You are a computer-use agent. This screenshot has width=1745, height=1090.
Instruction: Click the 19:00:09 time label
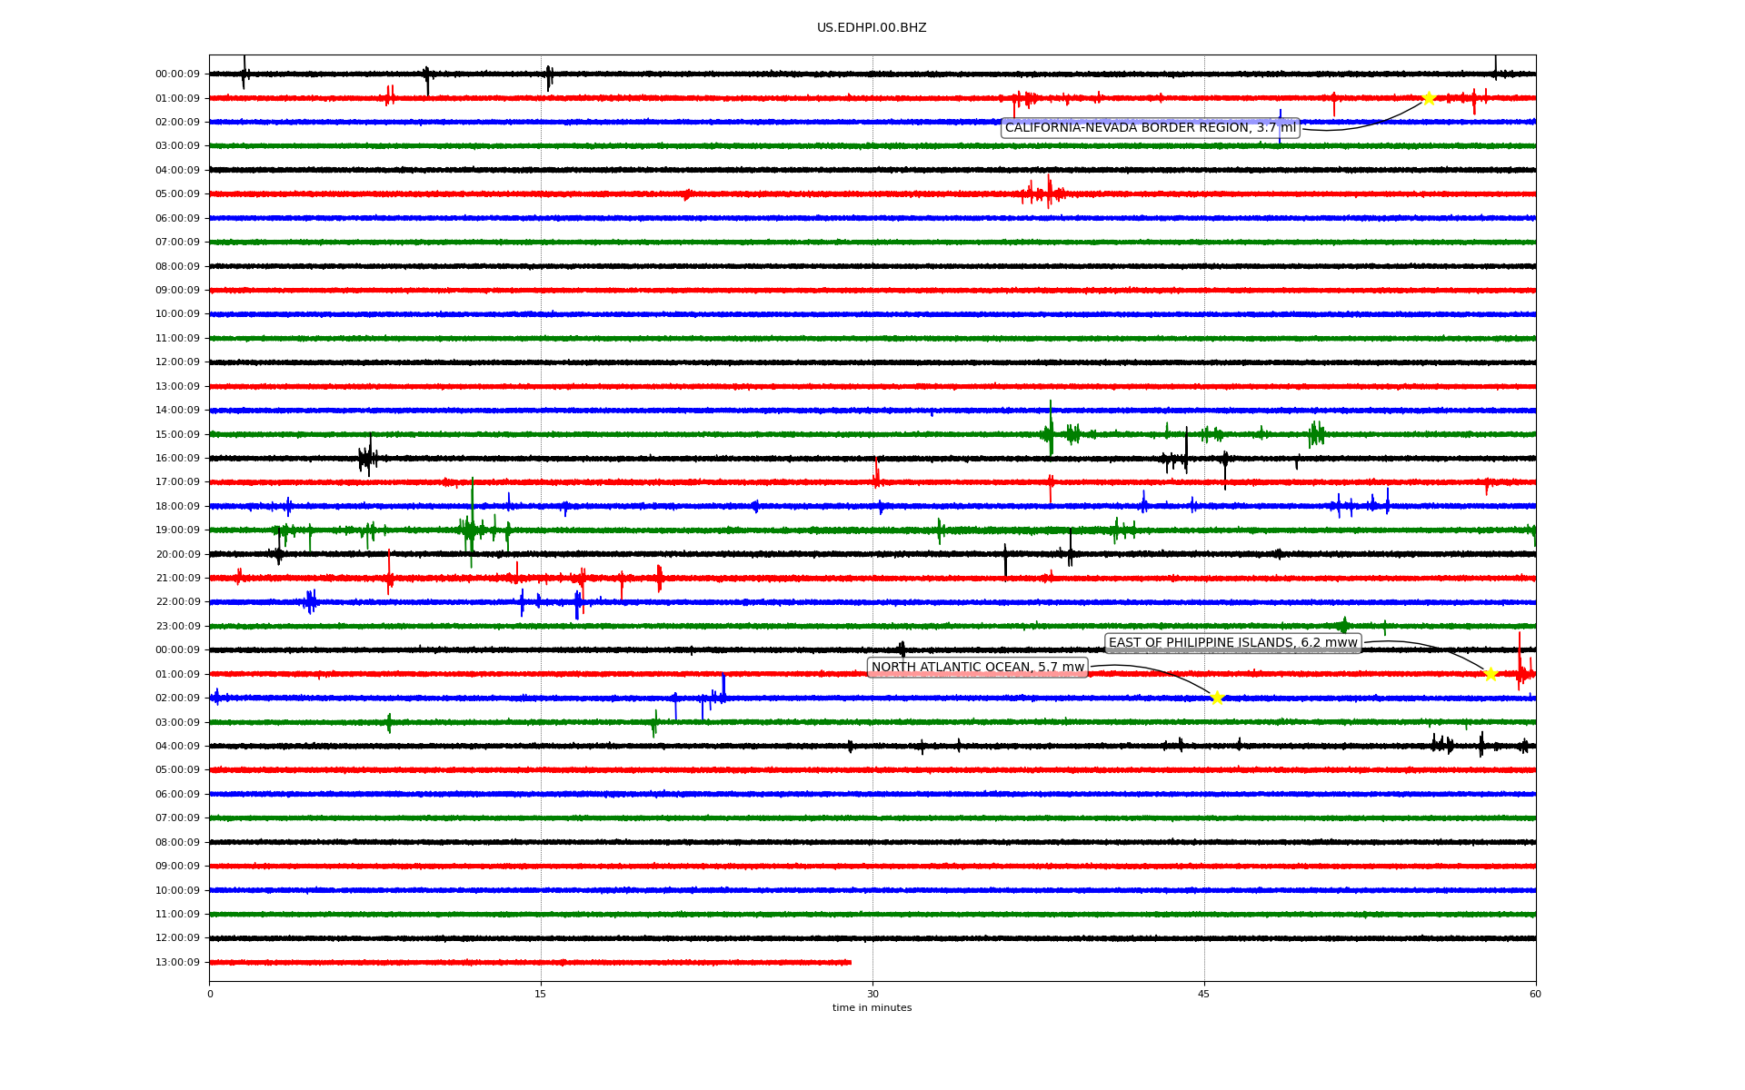[x=177, y=530]
